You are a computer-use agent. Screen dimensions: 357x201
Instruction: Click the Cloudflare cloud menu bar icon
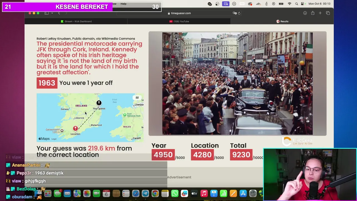[x=259, y=4]
